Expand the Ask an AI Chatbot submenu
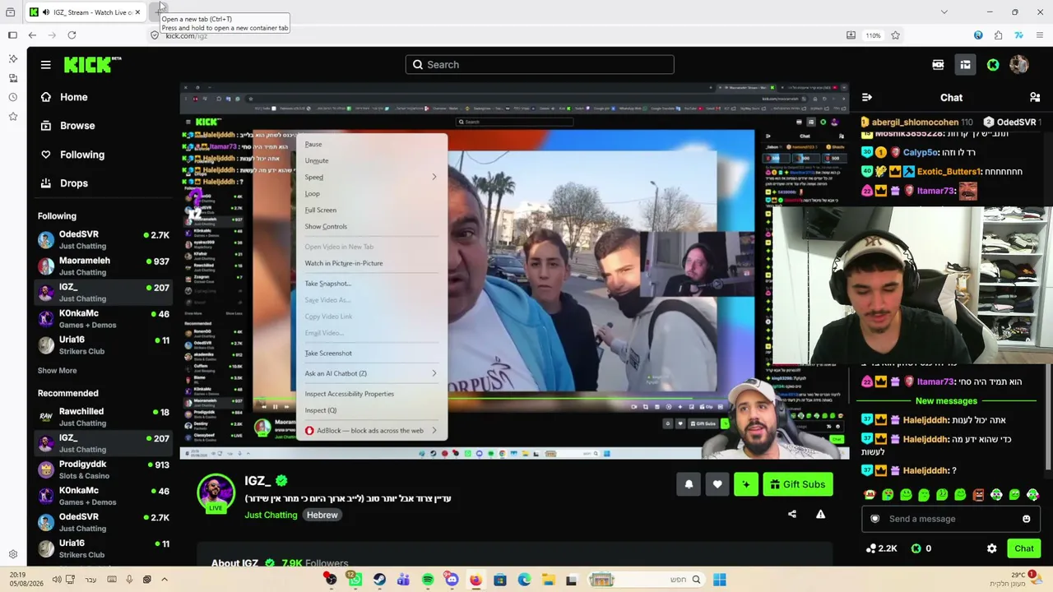 click(x=371, y=373)
